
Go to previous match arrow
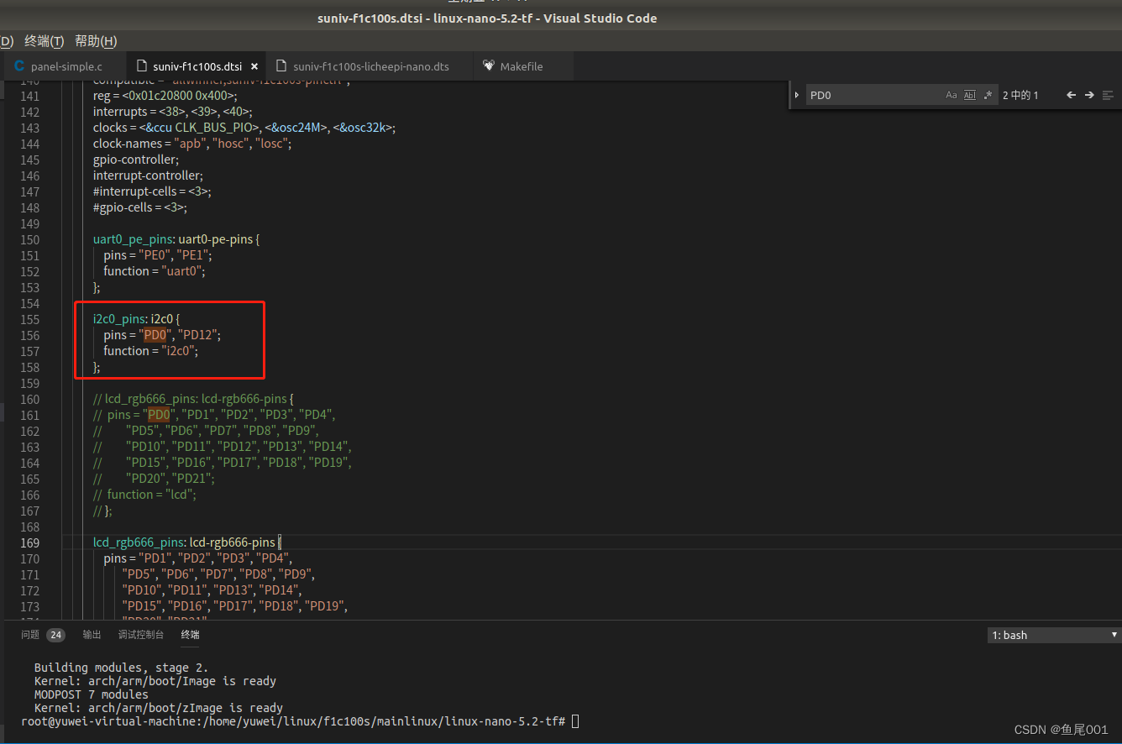tap(1072, 95)
